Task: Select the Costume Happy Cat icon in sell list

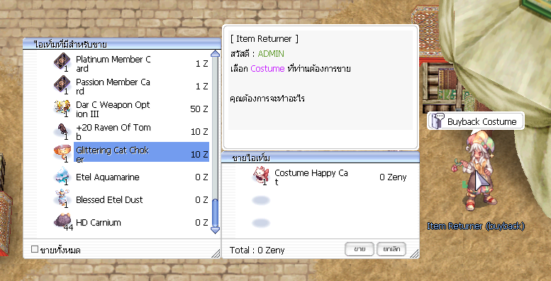Action: click(x=261, y=175)
